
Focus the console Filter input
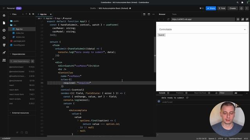coord(226,93)
